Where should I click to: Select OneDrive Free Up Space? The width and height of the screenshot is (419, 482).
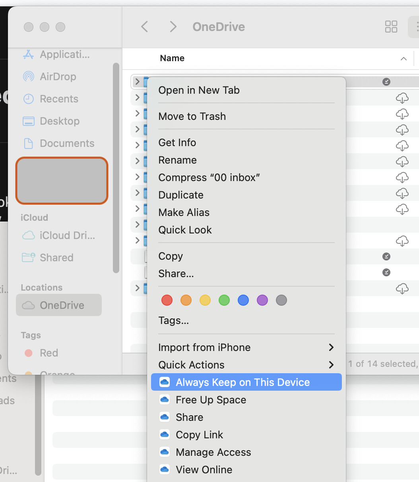coord(246,400)
